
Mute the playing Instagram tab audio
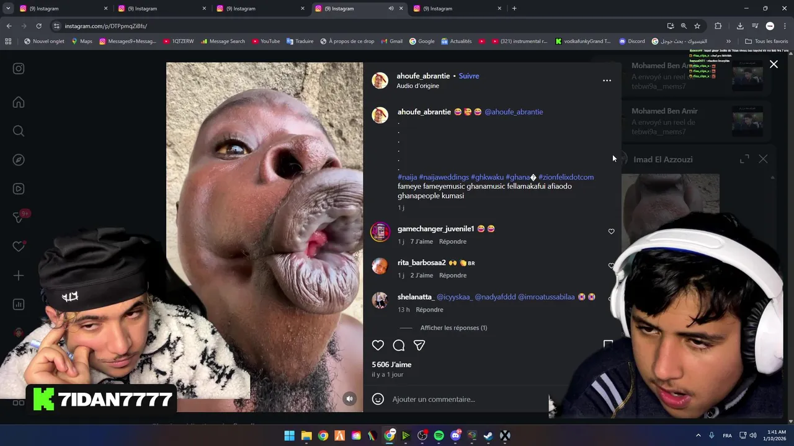coord(391,9)
